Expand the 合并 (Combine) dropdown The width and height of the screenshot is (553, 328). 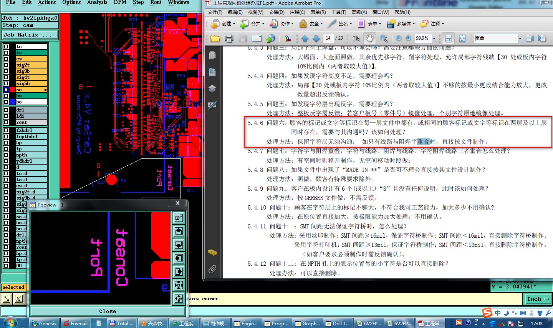pyautogui.click(x=263, y=24)
